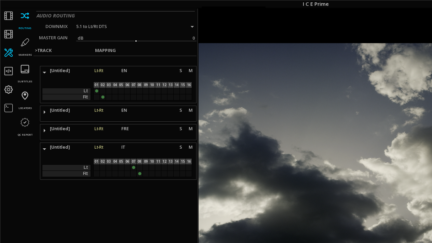Viewport: 432px width, 243px height.
Task: Open the Markers pen icon
Action: tap(25, 42)
